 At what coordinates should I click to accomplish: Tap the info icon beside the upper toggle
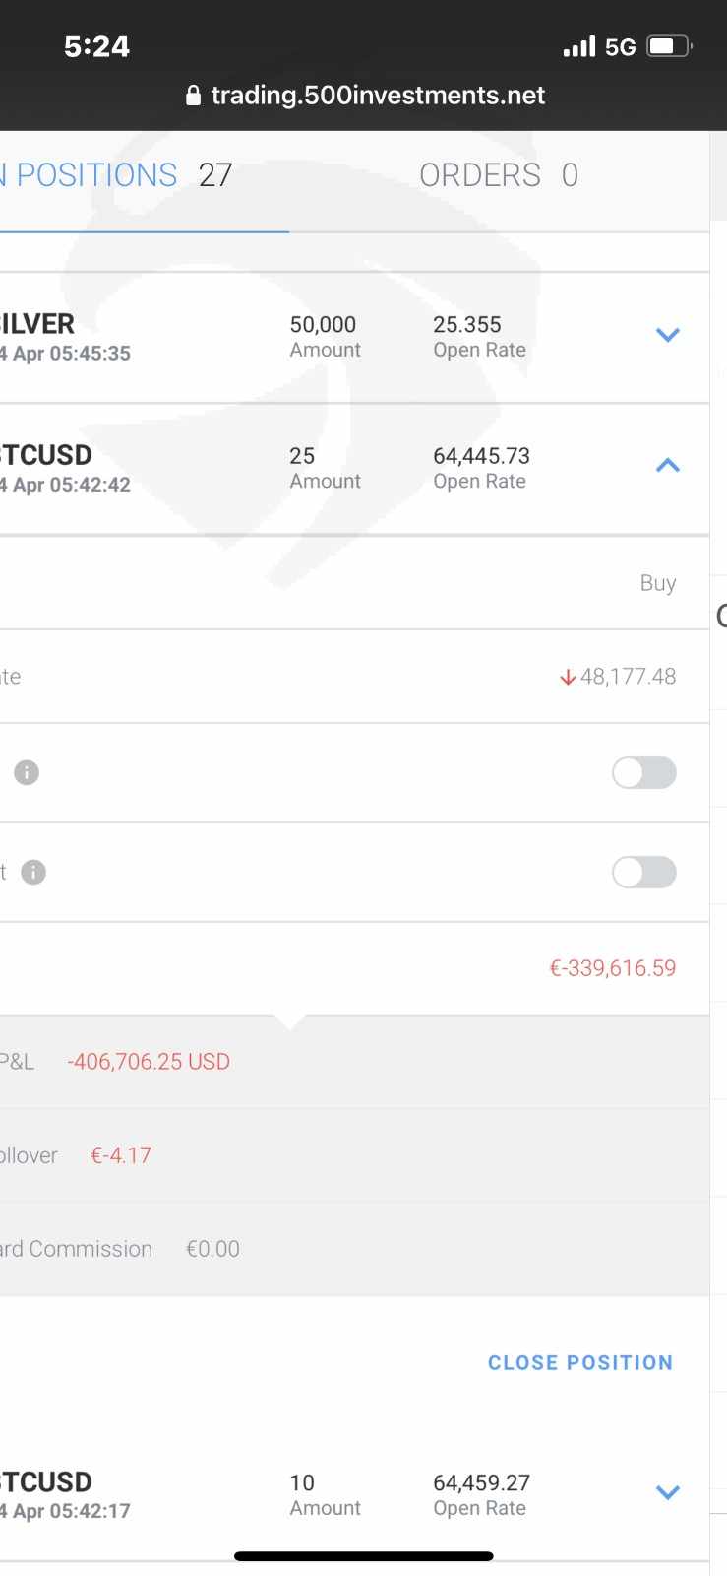tap(27, 773)
